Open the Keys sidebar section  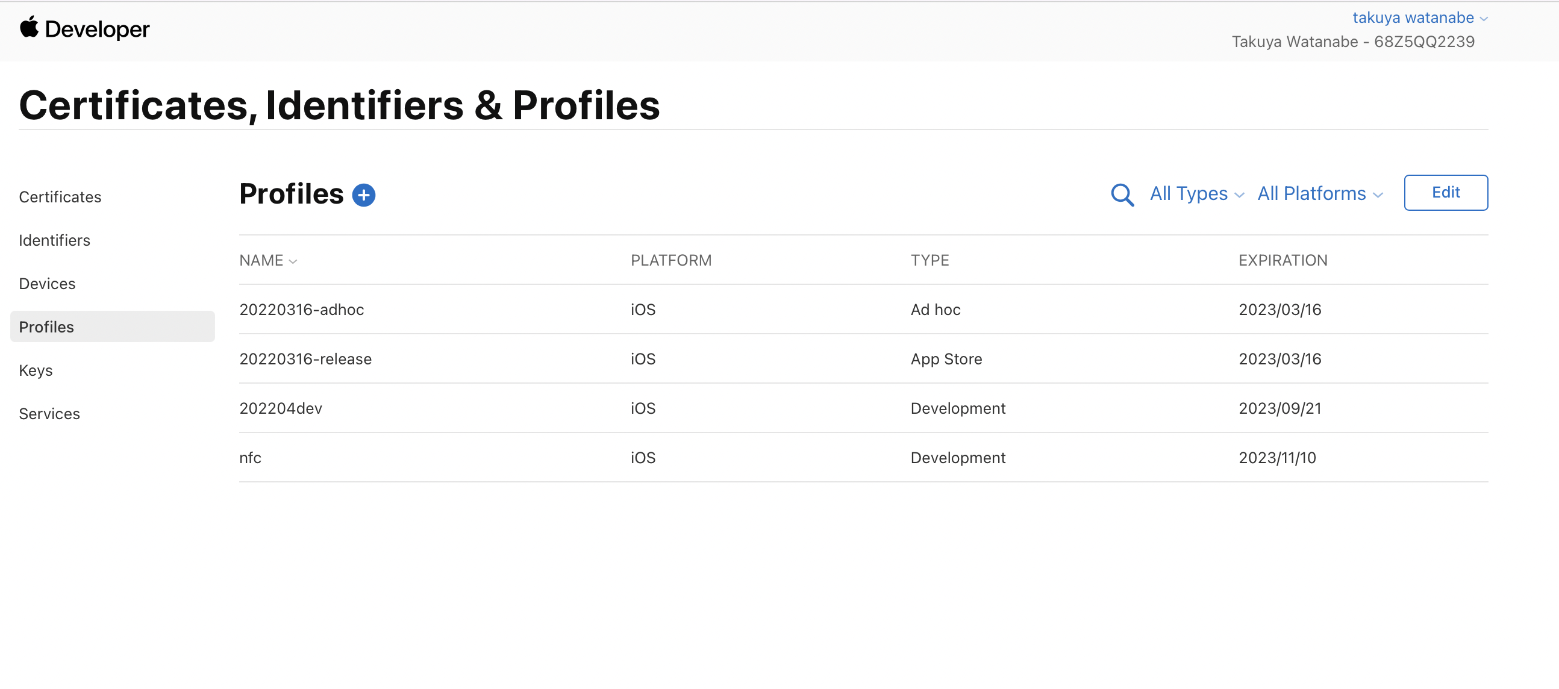(x=36, y=370)
